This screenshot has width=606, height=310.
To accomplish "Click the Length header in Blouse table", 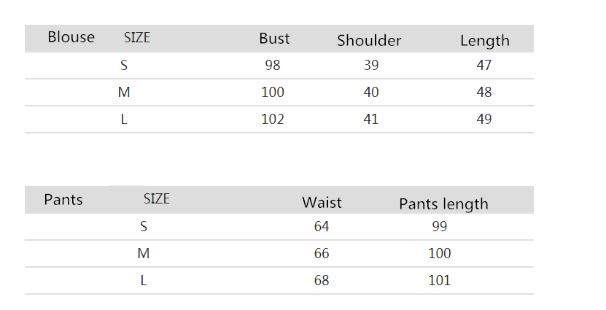I will pyautogui.click(x=484, y=41).
